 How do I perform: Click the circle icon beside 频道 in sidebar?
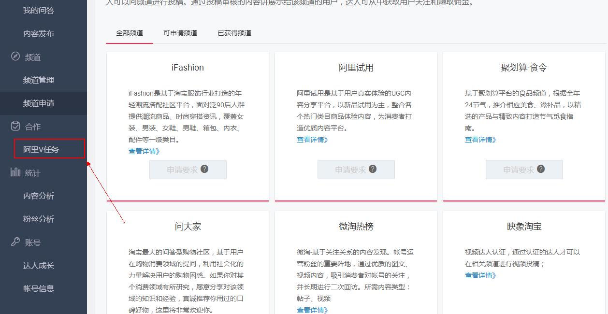[x=16, y=57]
